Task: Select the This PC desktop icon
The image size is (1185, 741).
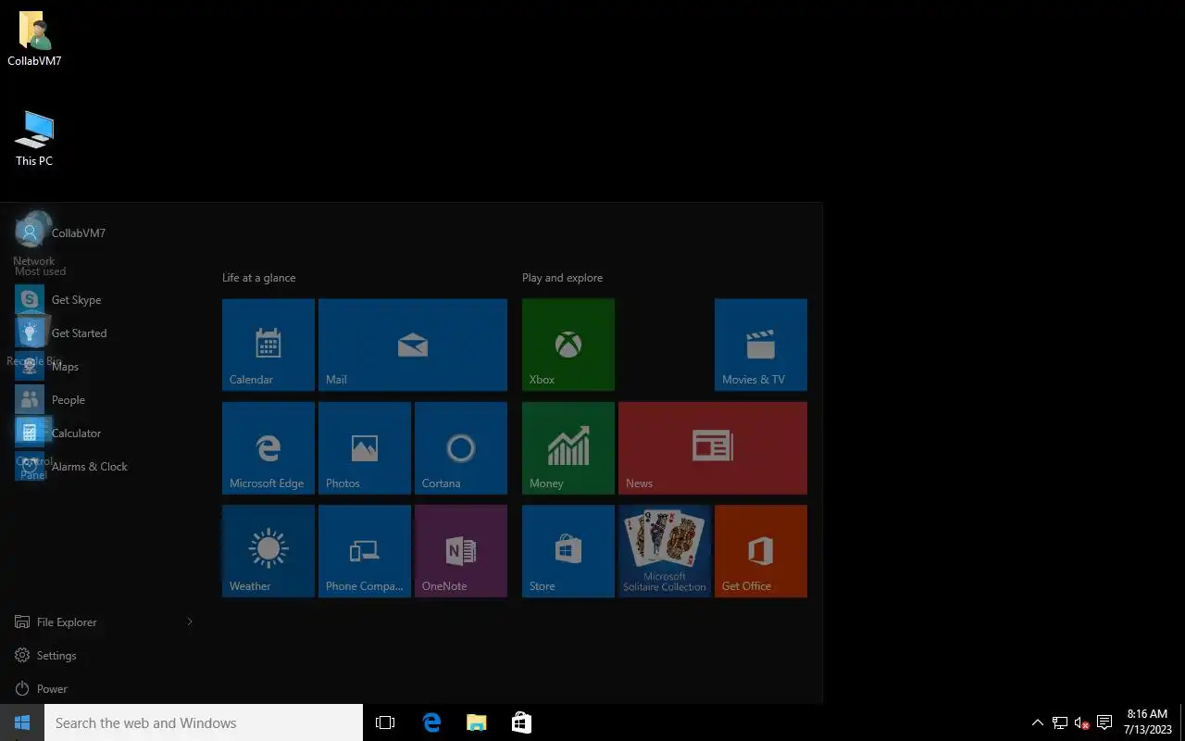Action: pos(34,139)
